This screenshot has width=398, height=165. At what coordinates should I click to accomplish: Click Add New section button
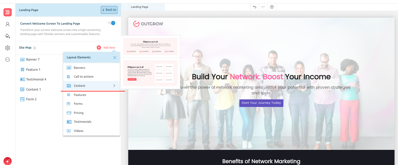point(106,48)
